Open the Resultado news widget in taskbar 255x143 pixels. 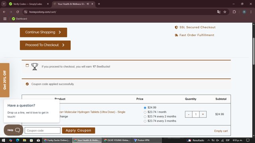point(195,140)
